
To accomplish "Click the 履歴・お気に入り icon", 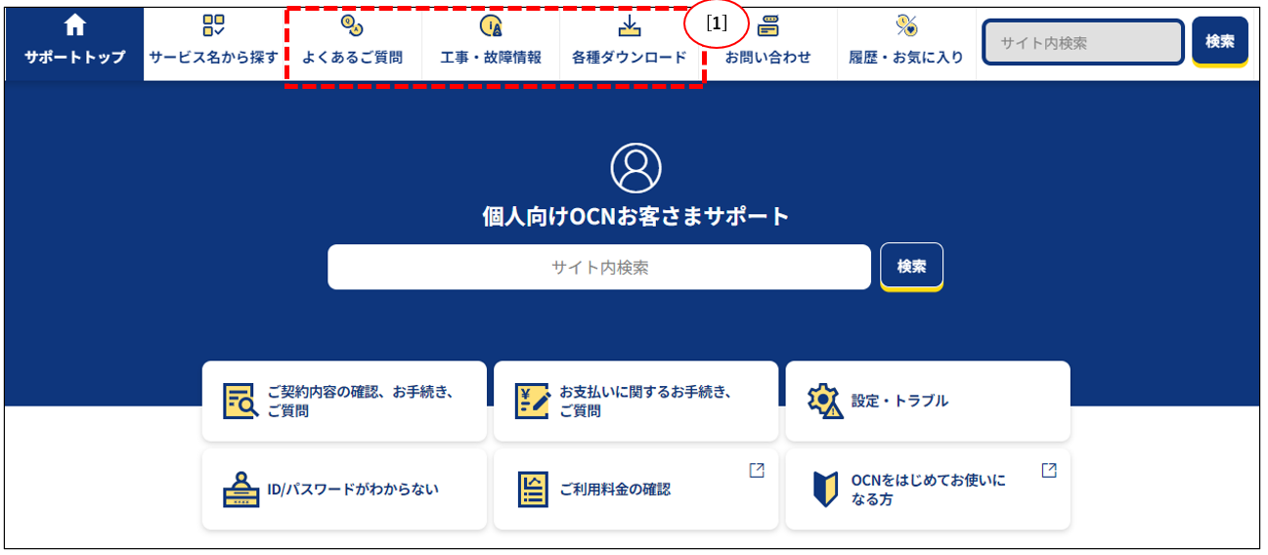I will (906, 26).
